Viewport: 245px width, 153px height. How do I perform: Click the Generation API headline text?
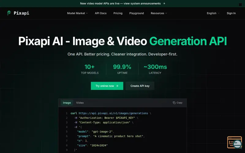pos(188,41)
